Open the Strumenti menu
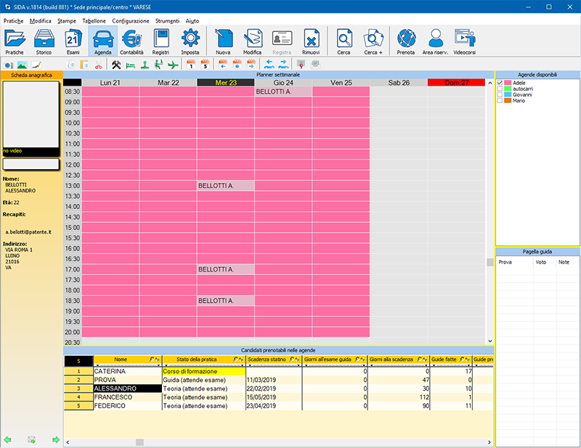Image resolution: width=581 pixels, height=448 pixels. (x=166, y=21)
